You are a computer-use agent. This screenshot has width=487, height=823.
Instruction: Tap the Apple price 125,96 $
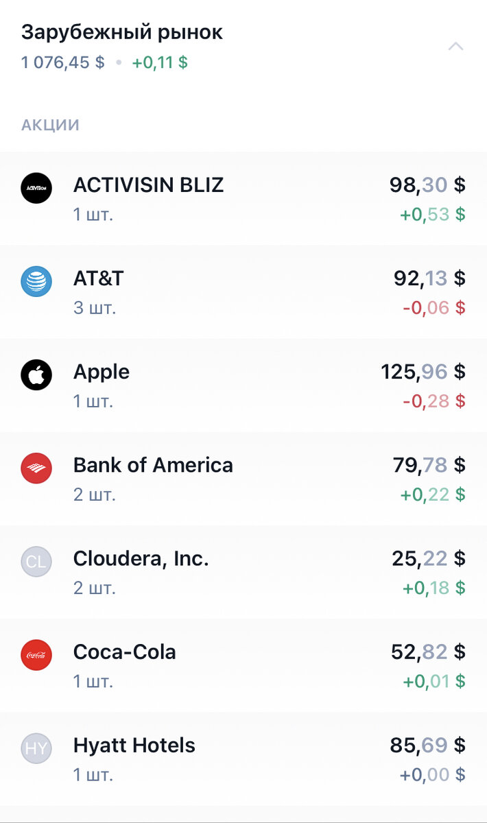(x=423, y=372)
